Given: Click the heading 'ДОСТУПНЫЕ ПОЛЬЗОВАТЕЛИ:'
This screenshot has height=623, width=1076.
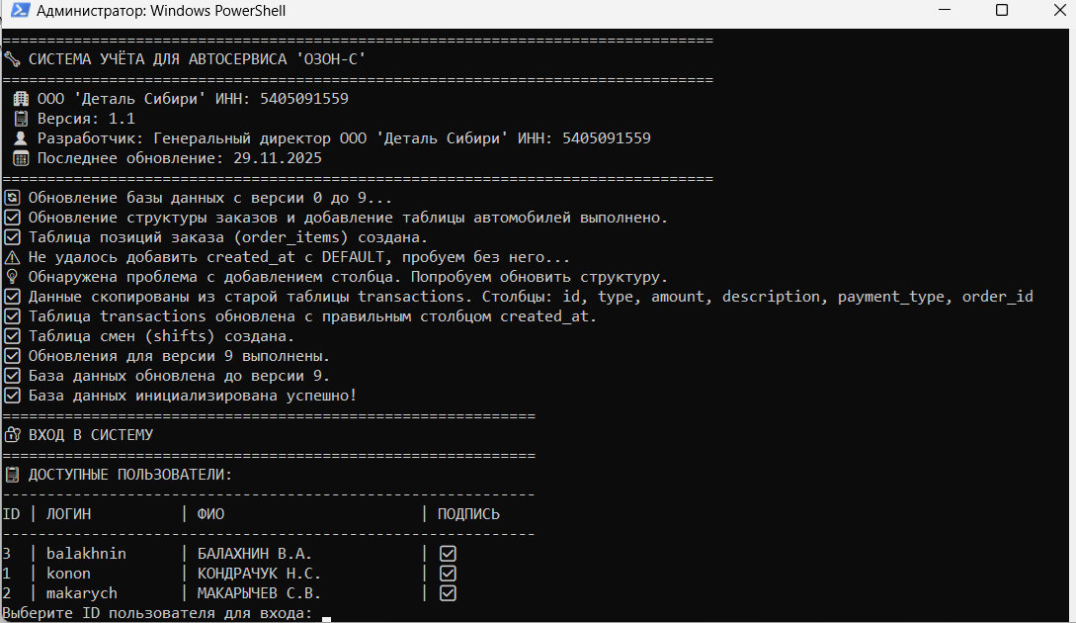Looking at the screenshot, I should (130, 475).
